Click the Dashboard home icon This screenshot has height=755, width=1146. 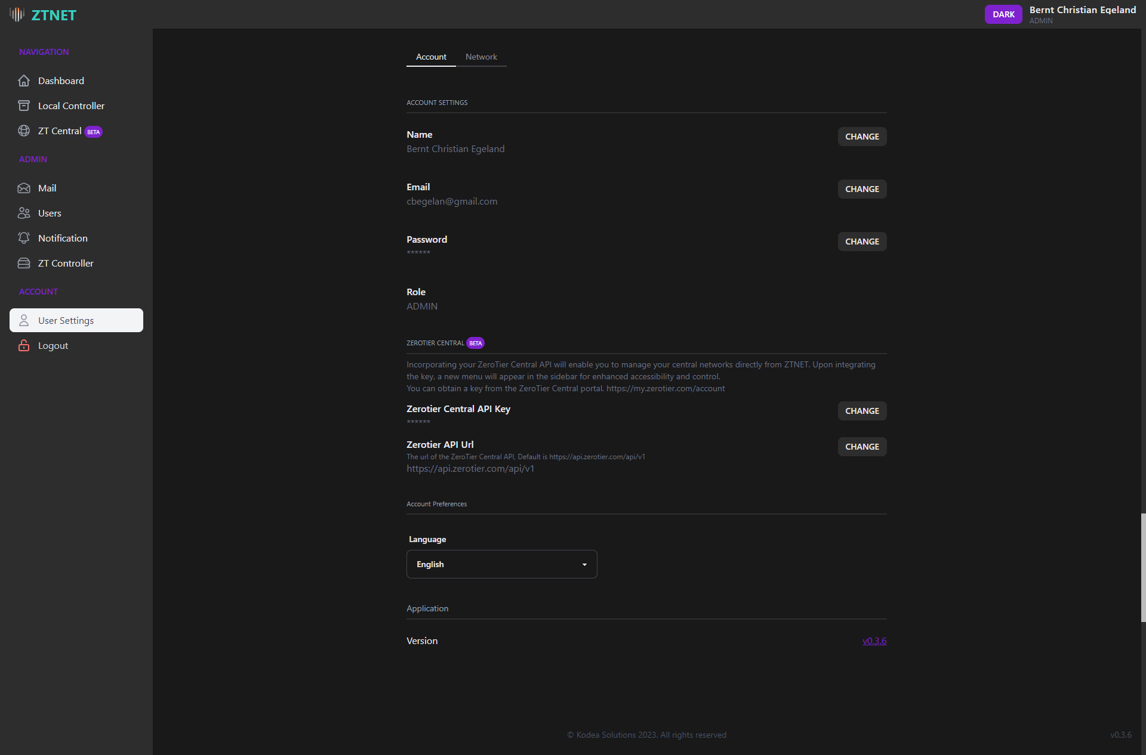[x=24, y=81]
